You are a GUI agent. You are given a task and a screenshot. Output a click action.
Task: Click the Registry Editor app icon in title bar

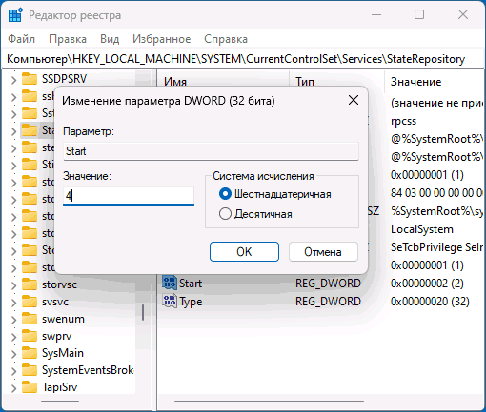pyautogui.click(x=15, y=15)
